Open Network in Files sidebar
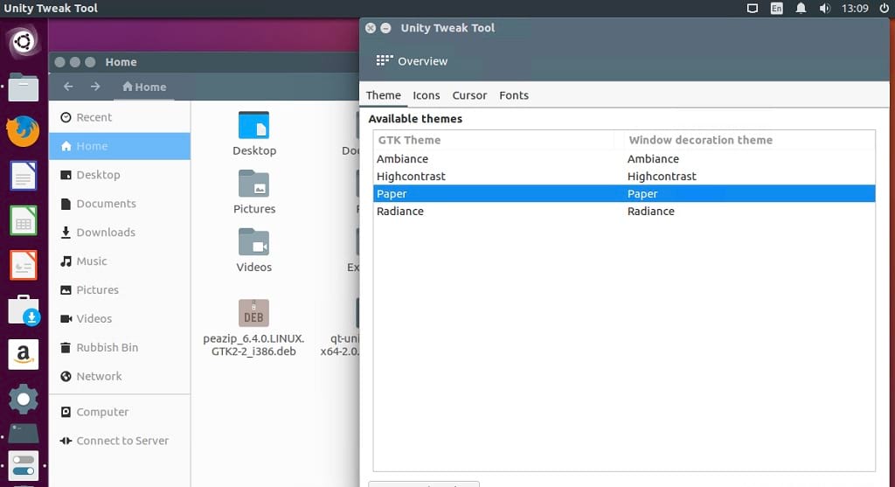Image resolution: width=895 pixels, height=487 pixels. click(x=120, y=376)
